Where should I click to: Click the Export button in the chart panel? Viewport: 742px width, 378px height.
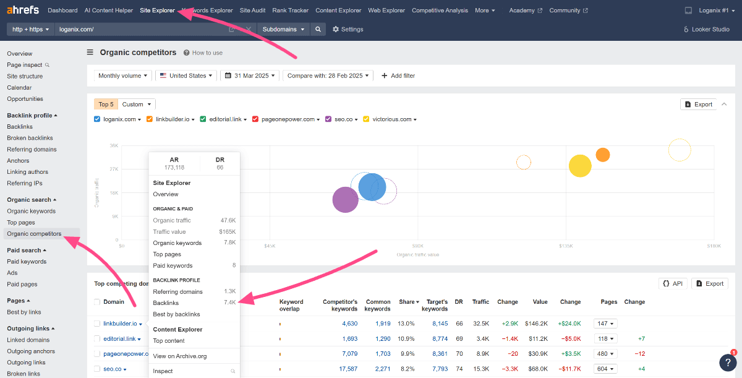[698, 104]
